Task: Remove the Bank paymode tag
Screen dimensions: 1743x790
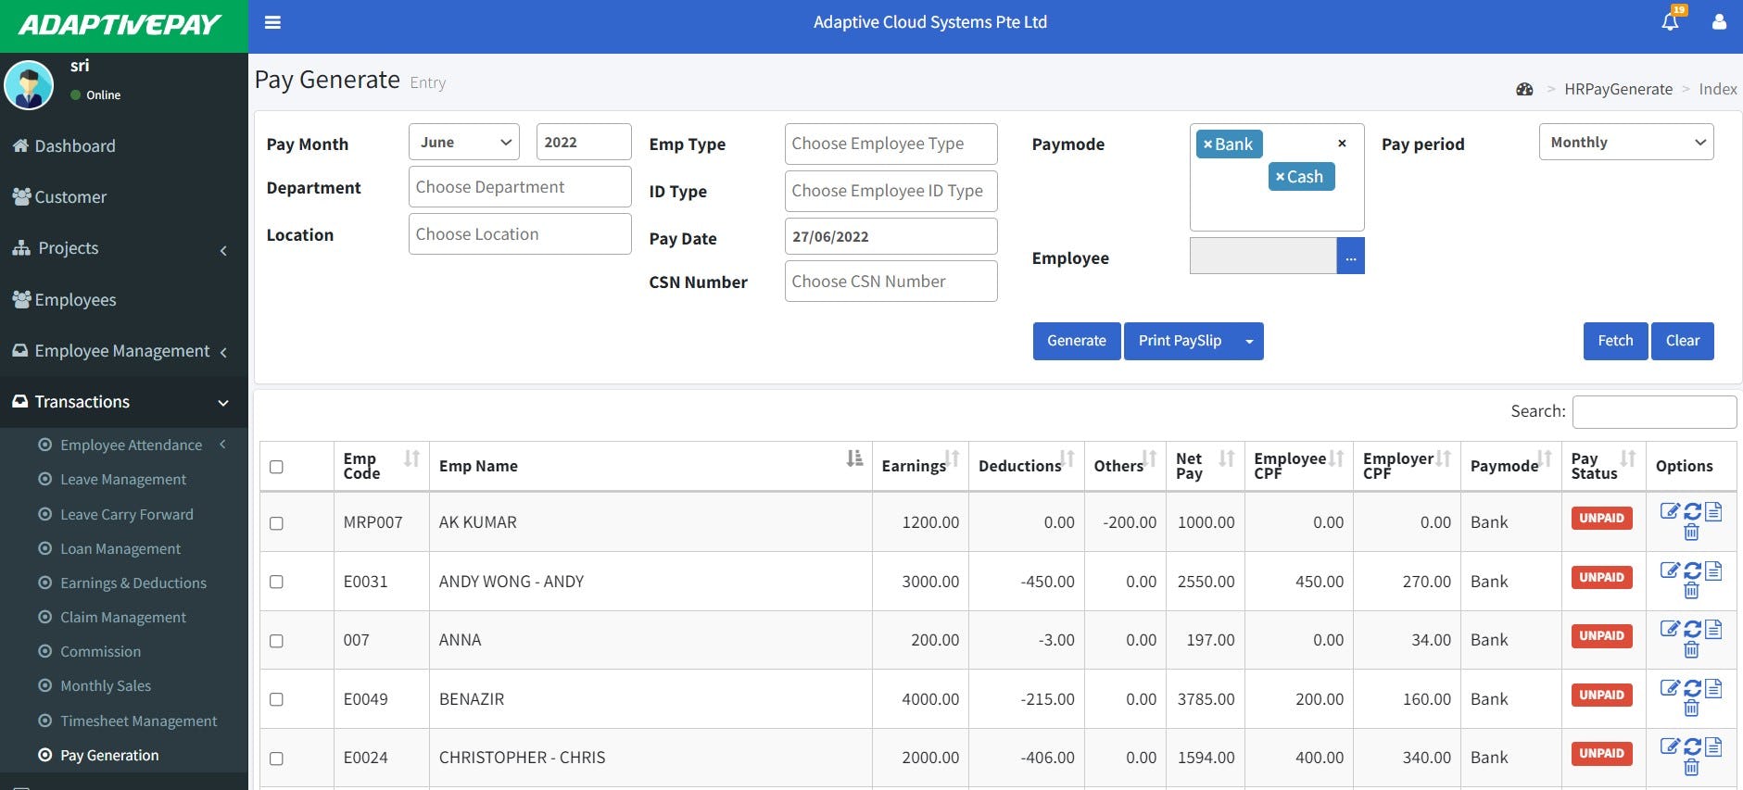Action: point(1208,144)
